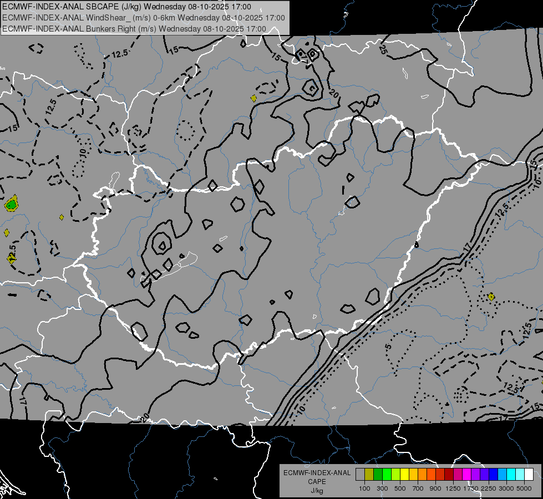Click the Bunkers Right (m/s) title line
This screenshot has width=543, height=499.
click(134, 29)
